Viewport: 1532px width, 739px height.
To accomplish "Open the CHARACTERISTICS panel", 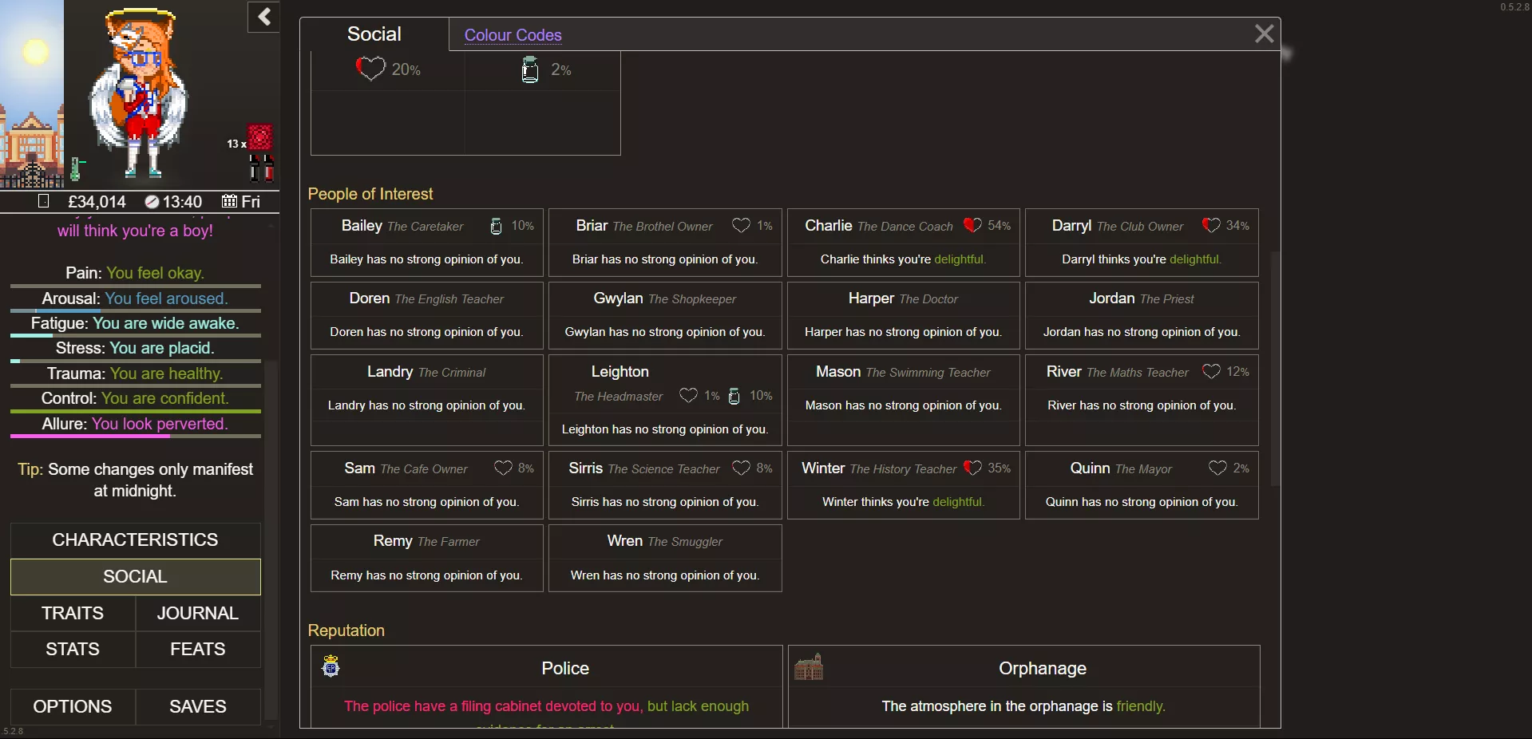I will click(x=135, y=540).
